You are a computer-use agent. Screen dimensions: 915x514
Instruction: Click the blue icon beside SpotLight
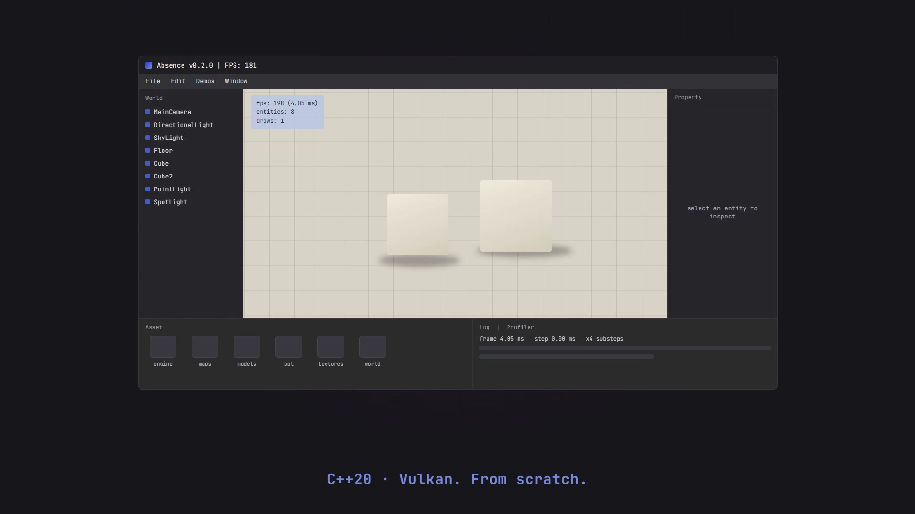148,202
